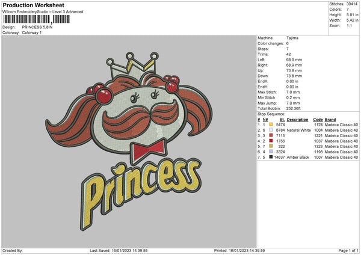Click the 'Description' column header
This screenshot has height=255, width=361.
(x=297, y=120)
